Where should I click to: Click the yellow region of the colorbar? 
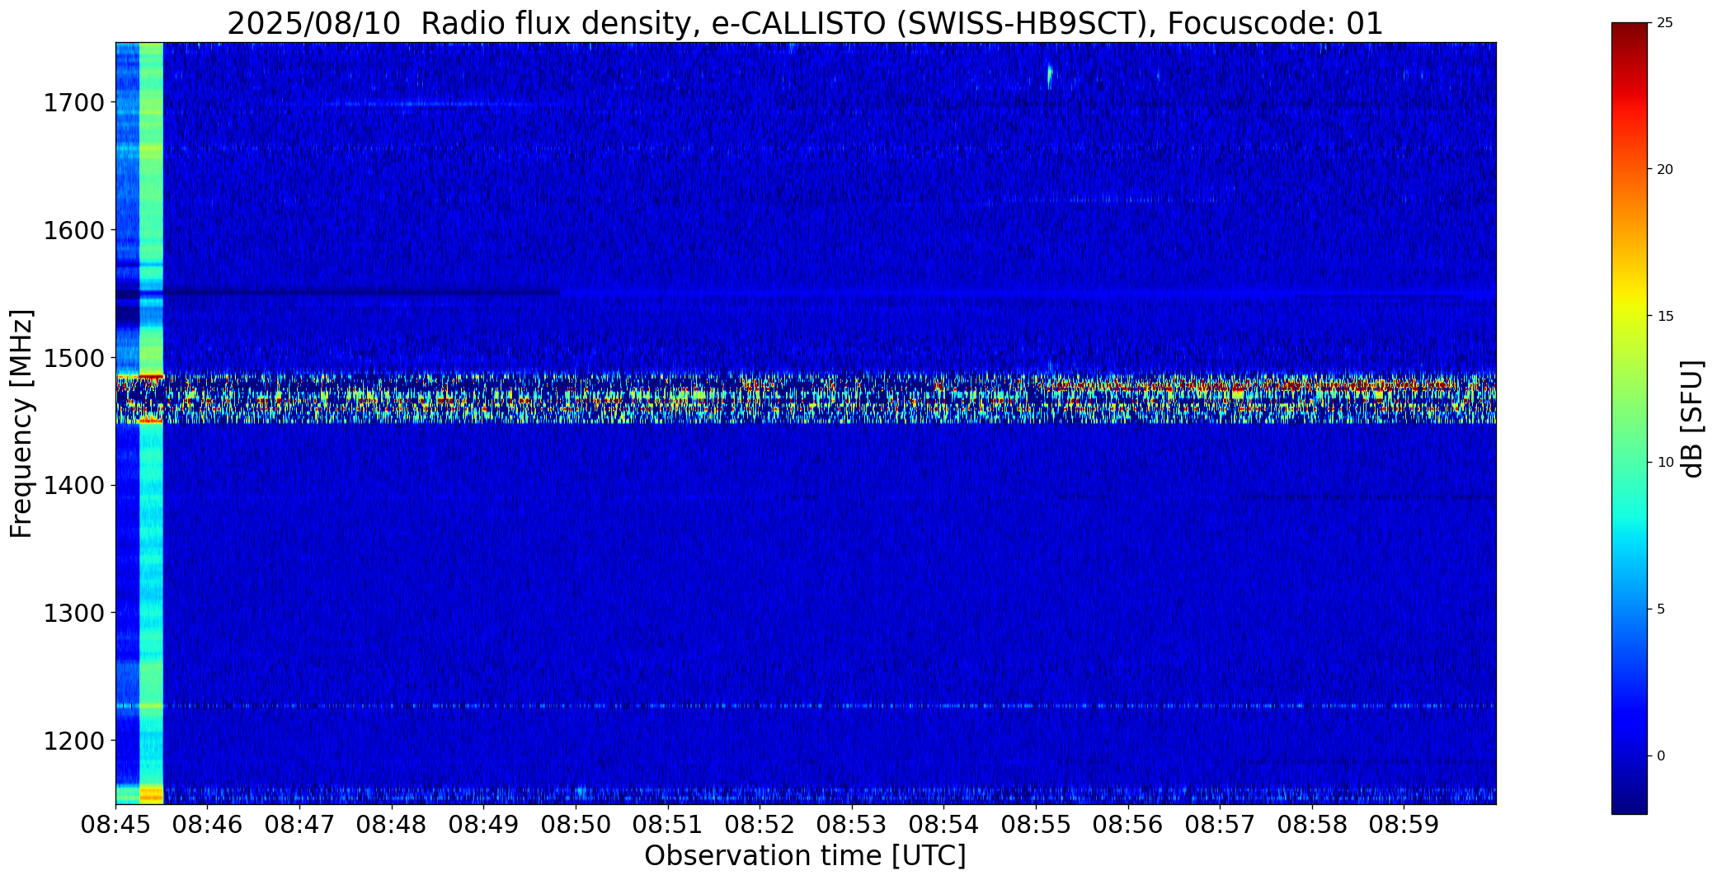coord(1630,318)
